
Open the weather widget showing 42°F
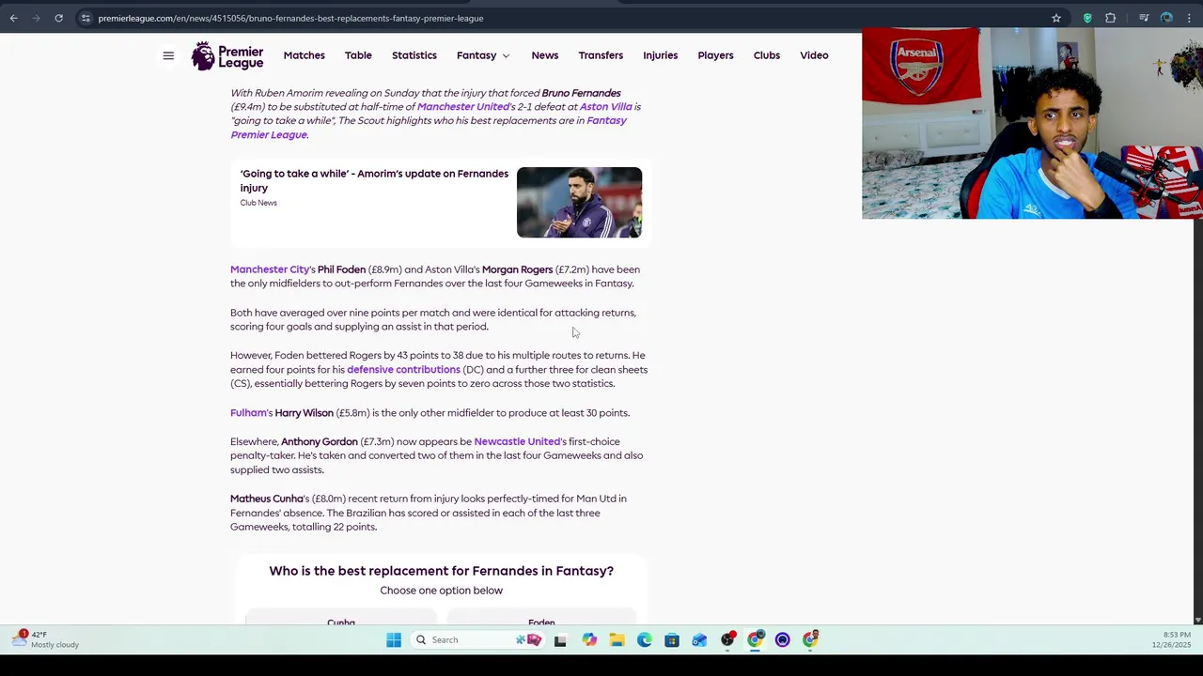coord(46,639)
